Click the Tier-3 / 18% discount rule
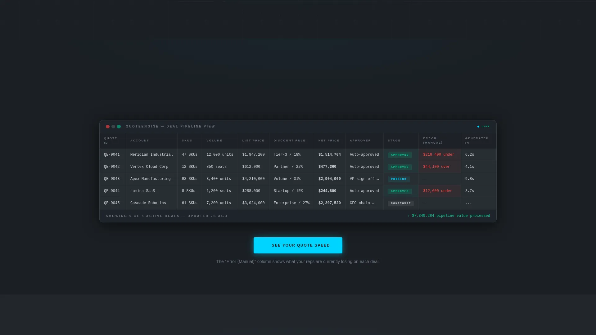 pos(287,155)
